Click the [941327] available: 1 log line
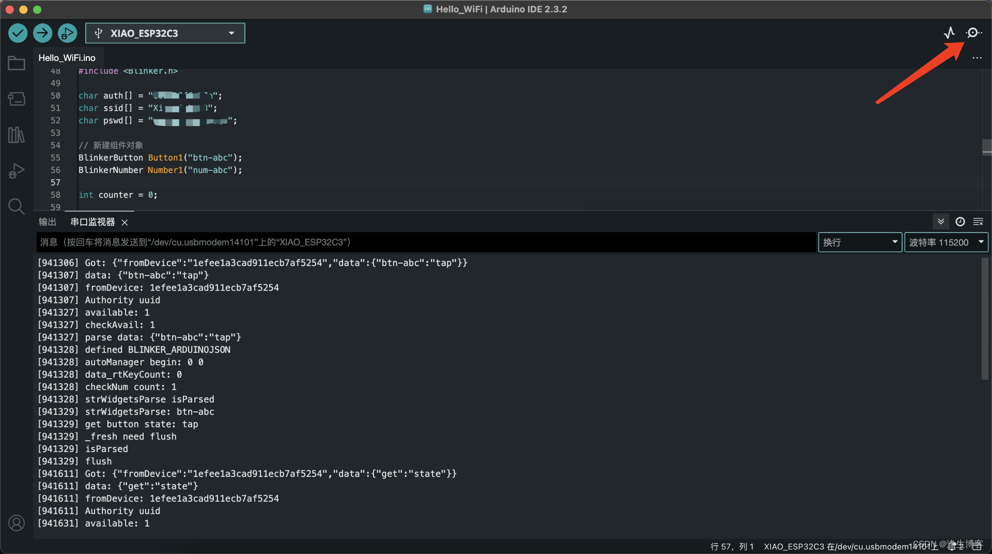Image resolution: width=992 pixels, height=554 pixels. 94,313
